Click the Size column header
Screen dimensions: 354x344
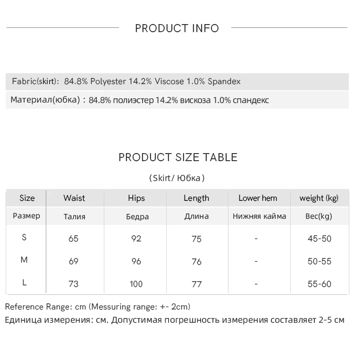pyautogui.click(x=27, y=198)
